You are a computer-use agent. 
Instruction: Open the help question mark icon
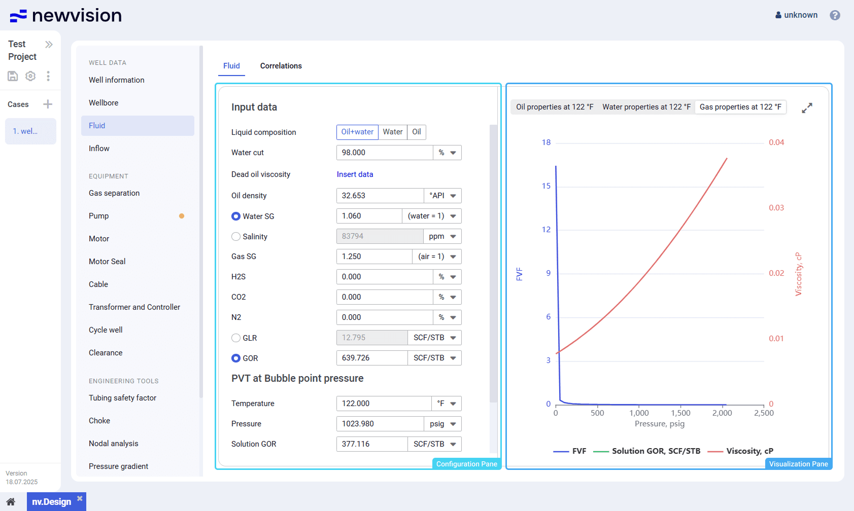point(835,15)
